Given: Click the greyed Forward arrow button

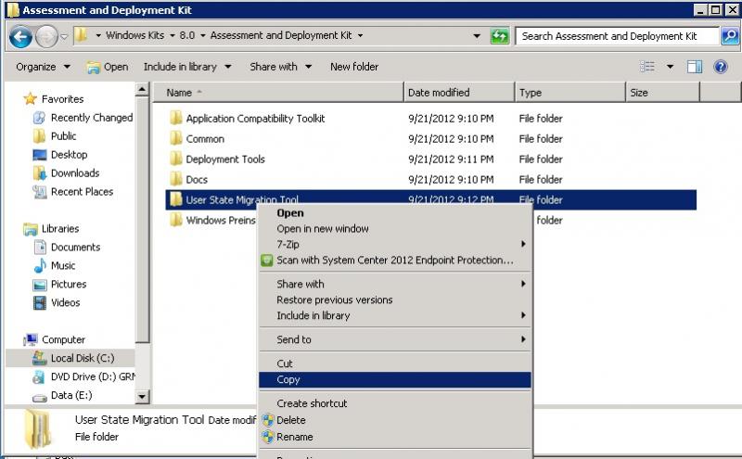Looking at the screenshot, I should coord(46,36).
